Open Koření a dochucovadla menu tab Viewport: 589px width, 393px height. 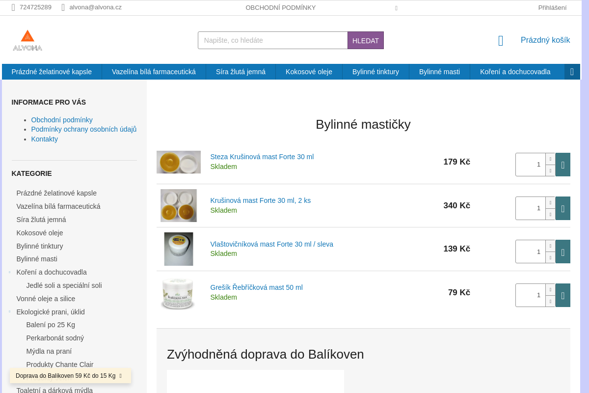(515, 72)
